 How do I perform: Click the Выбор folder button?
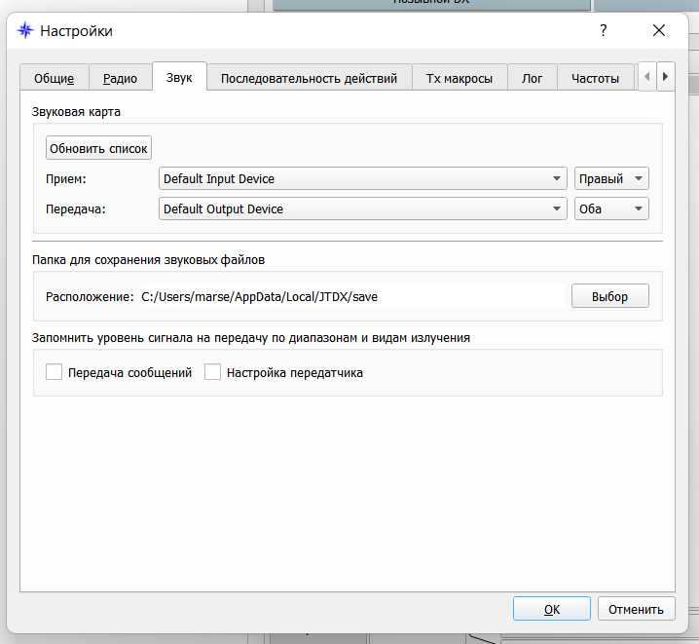click(609, 296)
